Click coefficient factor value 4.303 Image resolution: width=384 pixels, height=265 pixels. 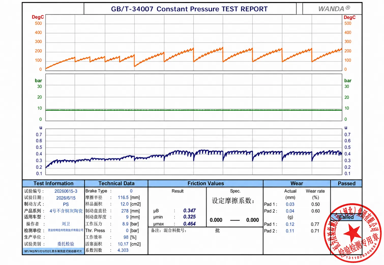point(123,250)
